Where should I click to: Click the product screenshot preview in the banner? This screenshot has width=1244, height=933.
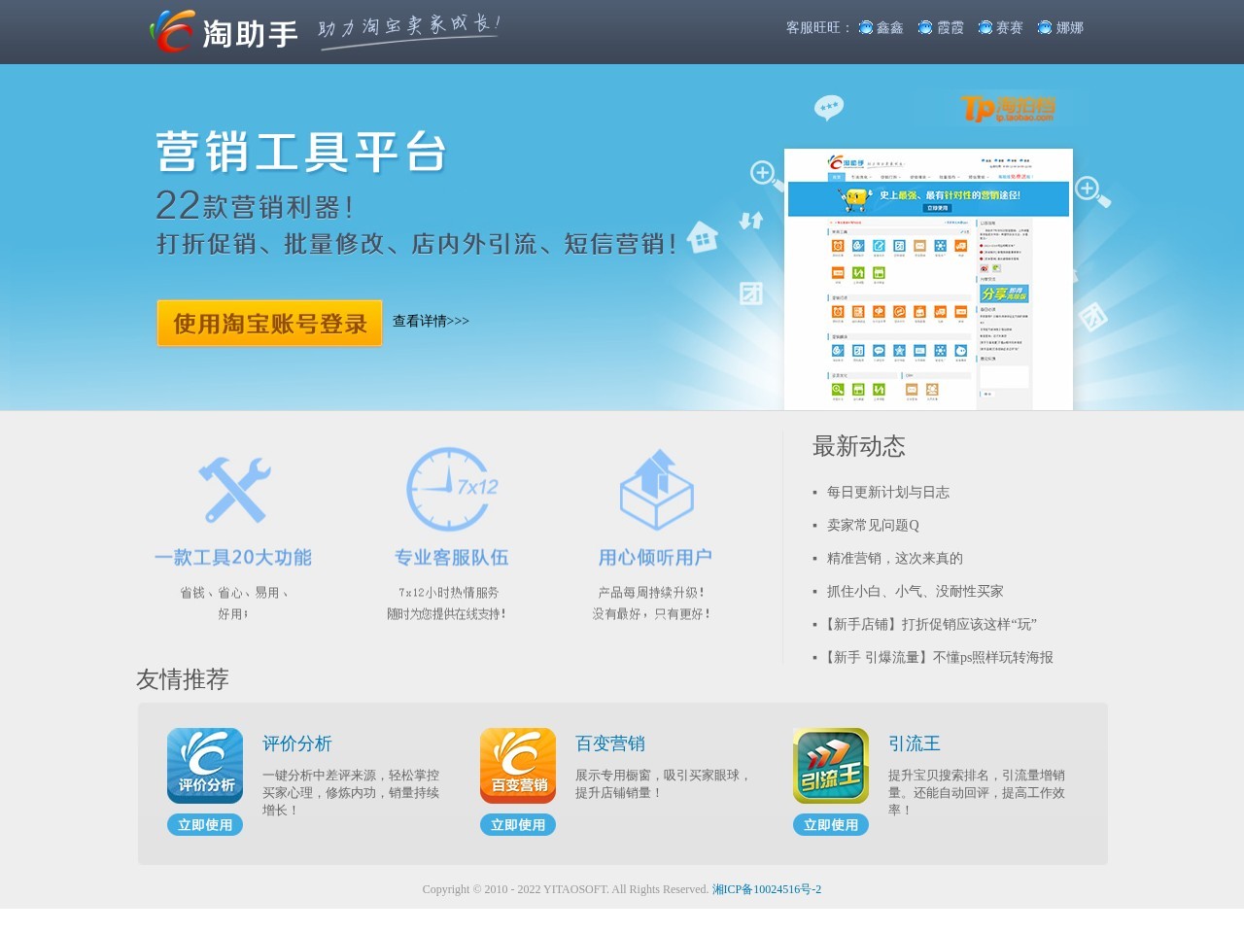click(928, 279)
